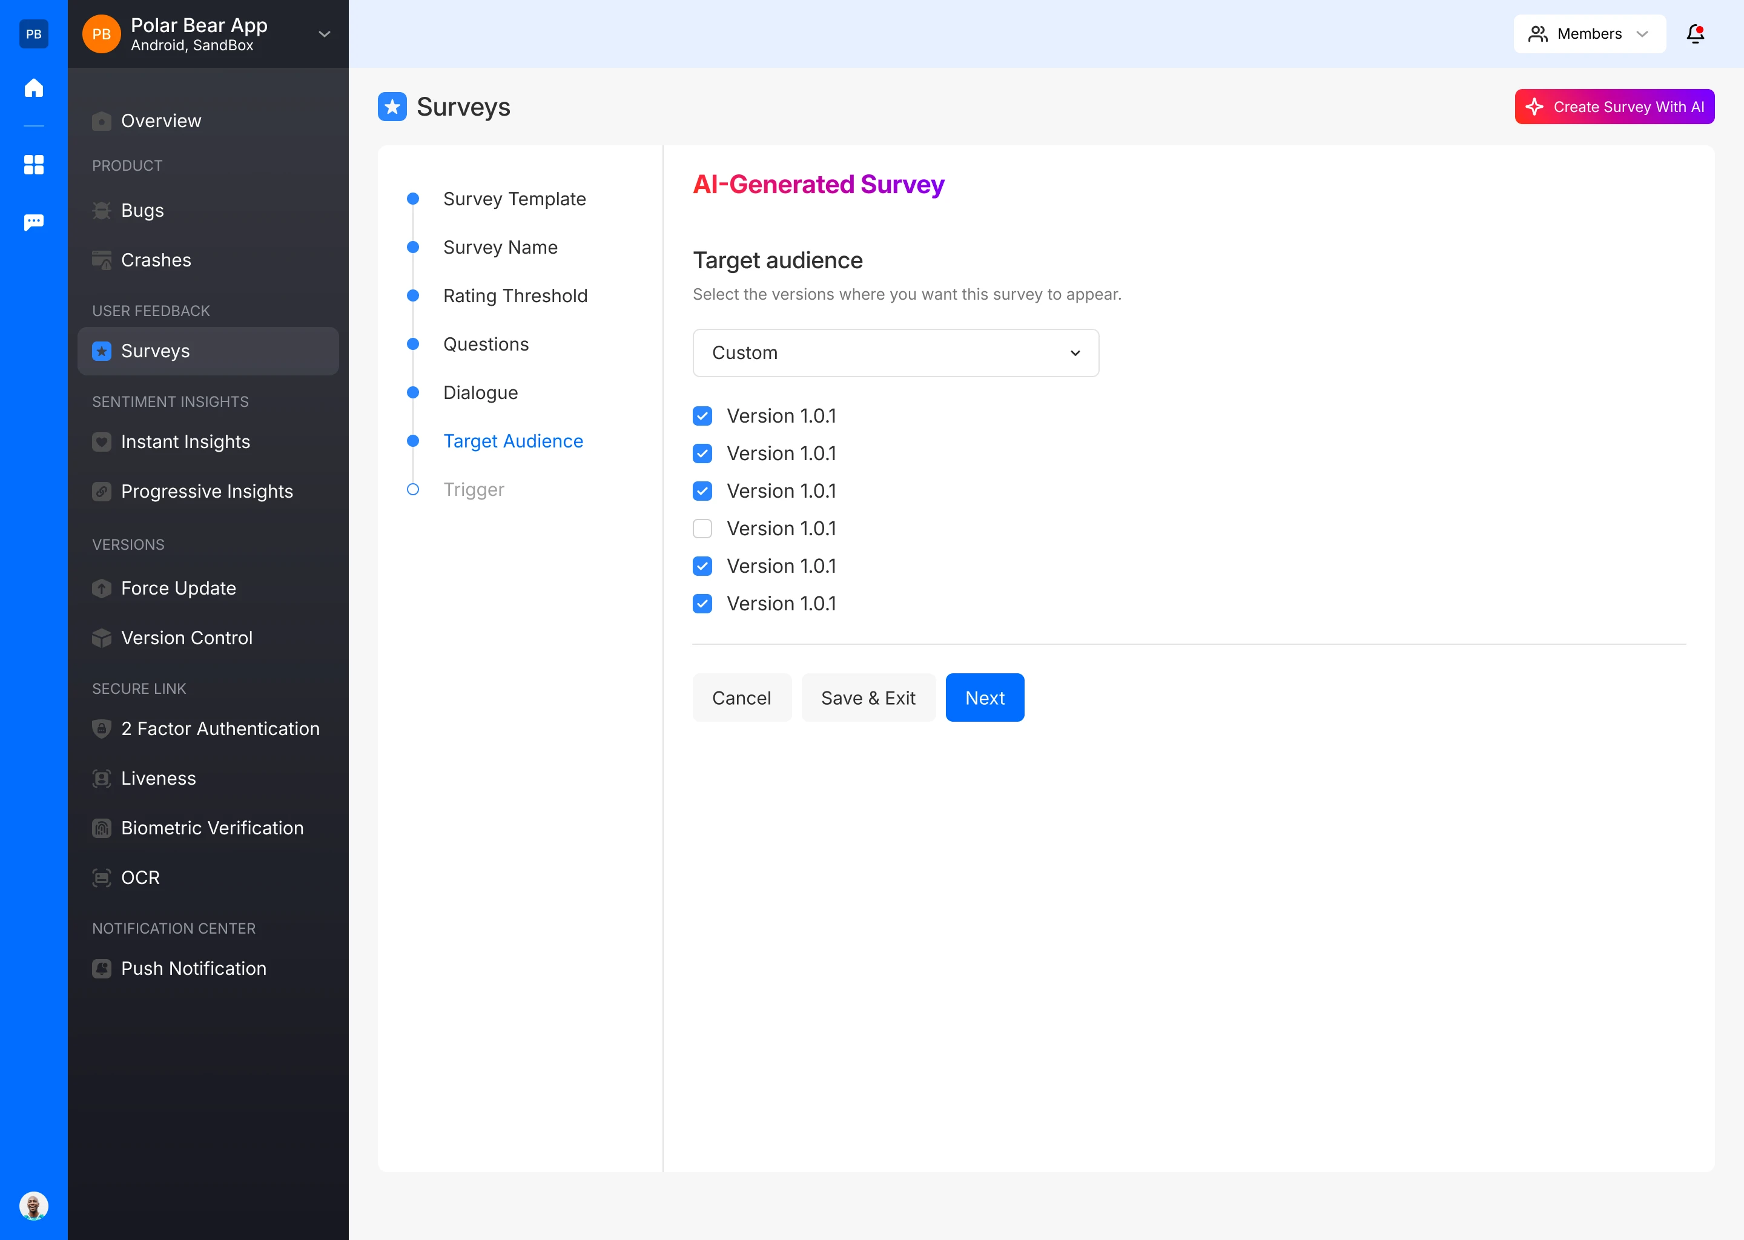Click the Biometric Verification fingerprint icon
The width and height of the screenshot is (1744, 1240).
pyautogui.click(x=102, y=828)
